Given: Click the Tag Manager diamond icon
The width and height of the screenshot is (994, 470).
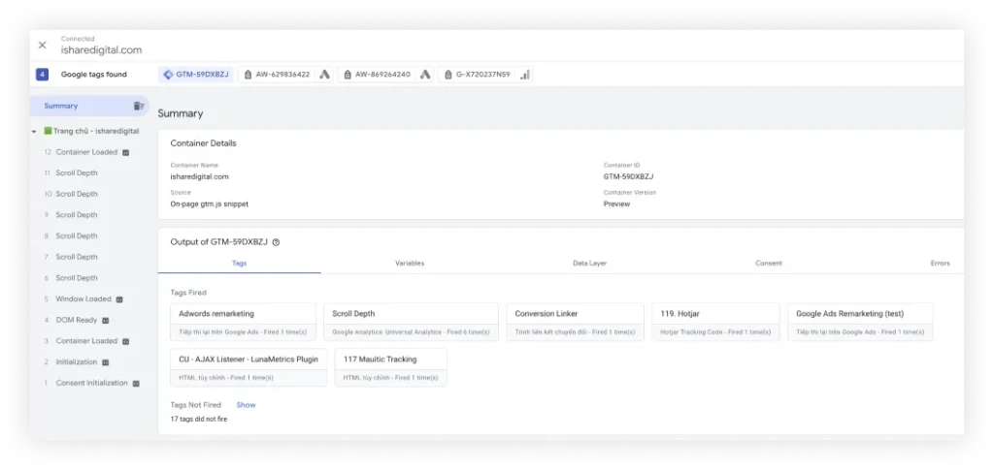Looking at the screenshot, I should [x=168, y=75].
